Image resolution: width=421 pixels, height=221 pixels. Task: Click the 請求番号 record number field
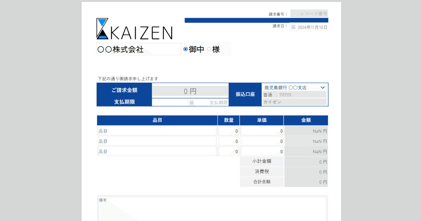pyautogui.click(x=309, y=13)
